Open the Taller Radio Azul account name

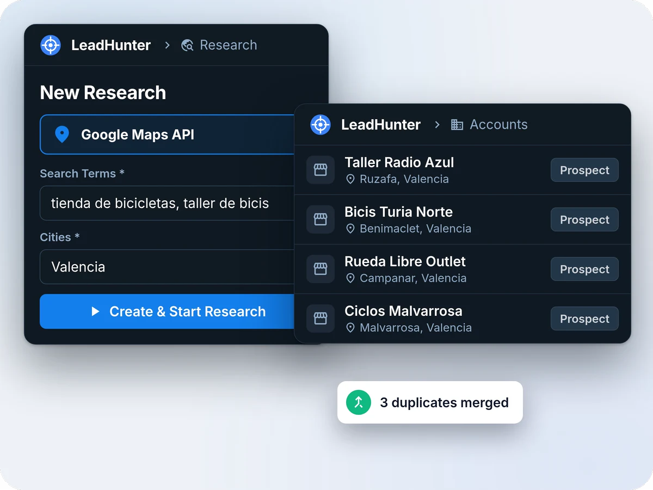(399, 162)
